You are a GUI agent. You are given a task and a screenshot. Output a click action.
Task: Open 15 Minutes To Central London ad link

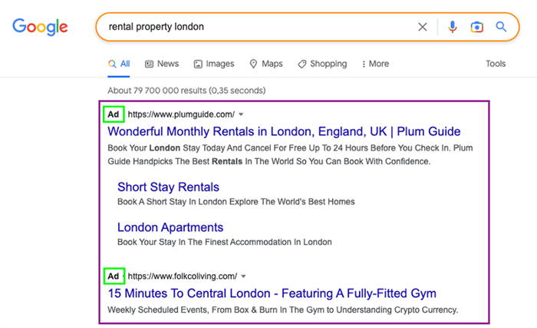[272, 293]
